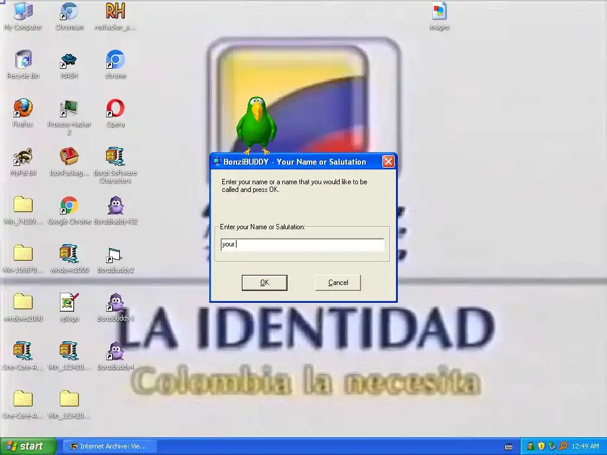Open the Windows start menu

point(28,447)
